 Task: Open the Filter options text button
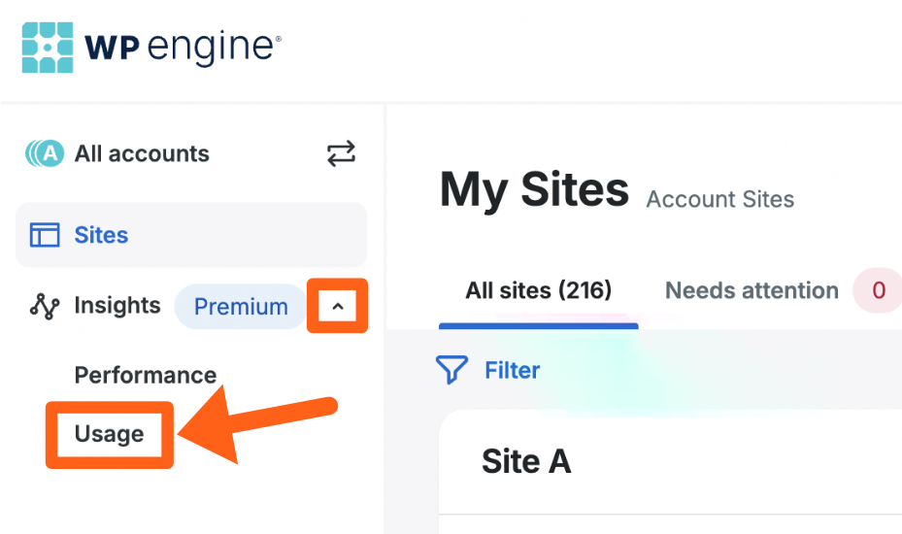click(x=513, y=370)
